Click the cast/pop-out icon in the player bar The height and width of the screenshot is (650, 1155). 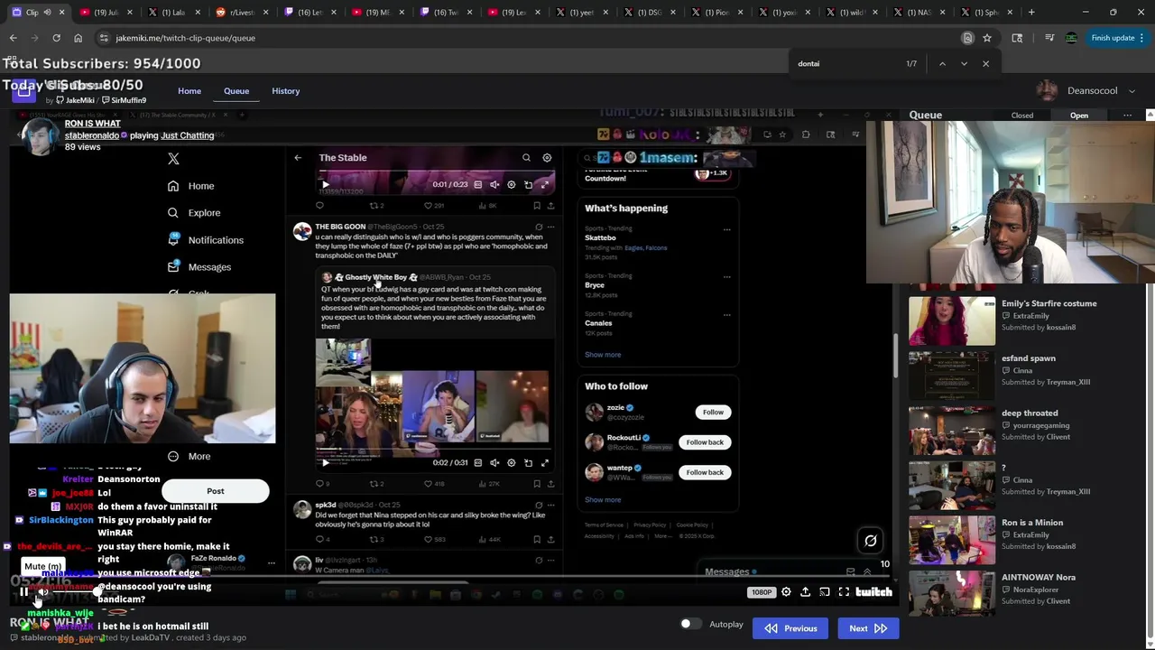click(x=824, y=592)
